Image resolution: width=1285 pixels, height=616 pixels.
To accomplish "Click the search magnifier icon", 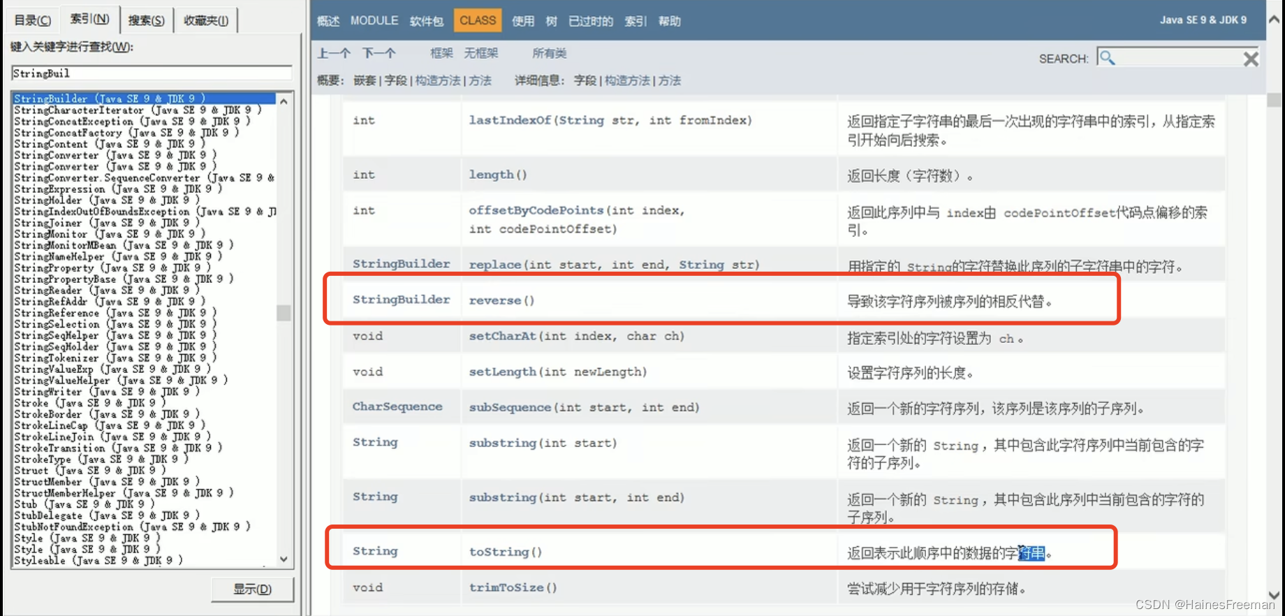I will click(1107, 58).
